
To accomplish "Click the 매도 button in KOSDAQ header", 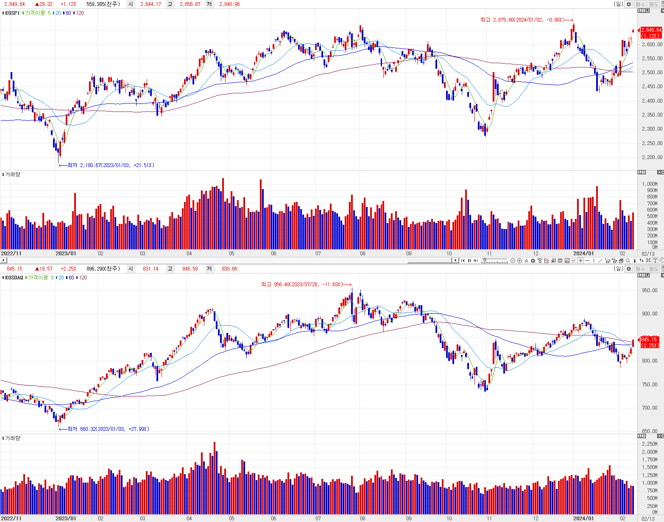I will pyautogui.click(x=654, y=269).
